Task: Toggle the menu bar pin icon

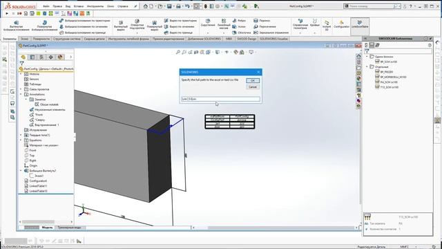Action: (135, 6)
